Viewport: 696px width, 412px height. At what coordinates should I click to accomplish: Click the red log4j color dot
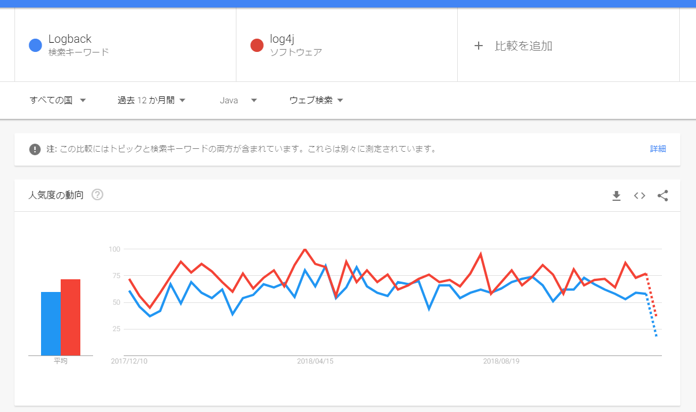click(x=257, y=45)
